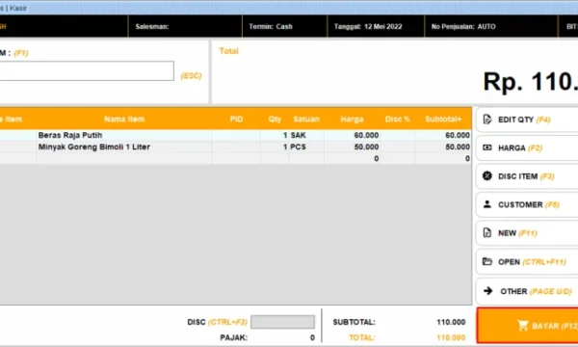Click the New document icon
578x347 pixels.
486,232
